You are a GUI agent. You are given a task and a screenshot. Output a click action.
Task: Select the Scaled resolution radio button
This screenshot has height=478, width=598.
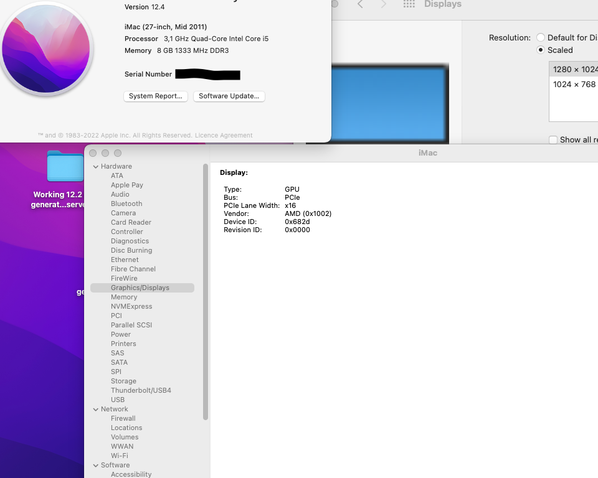click(x=541, y=50)
